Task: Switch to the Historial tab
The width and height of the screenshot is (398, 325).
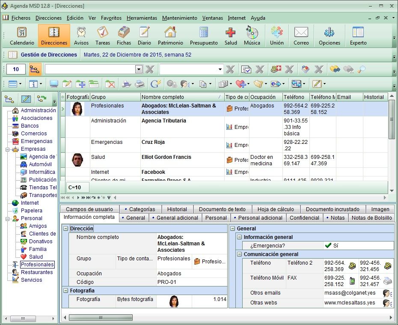Action: click(177, 209)
